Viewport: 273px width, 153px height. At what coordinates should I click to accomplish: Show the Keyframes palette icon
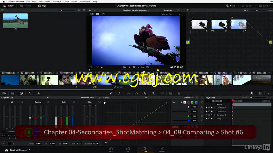coord(252,93)
